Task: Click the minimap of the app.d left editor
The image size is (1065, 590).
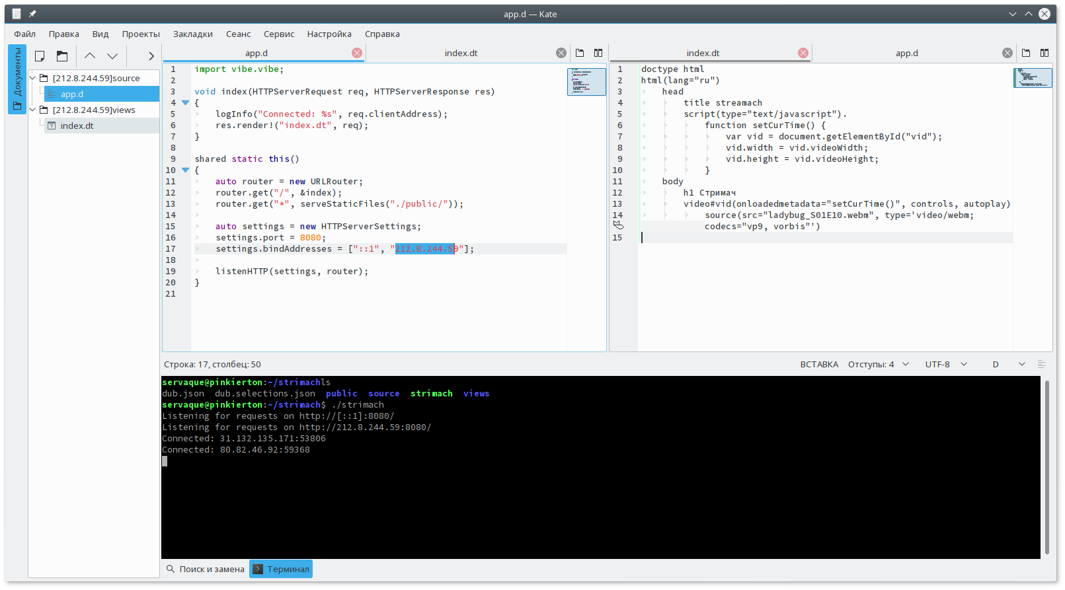Action: (x=586, y=81)
